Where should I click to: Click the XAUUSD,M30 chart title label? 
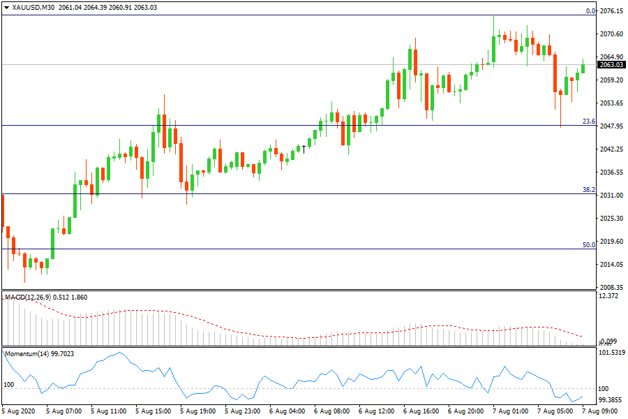(33, 7)
